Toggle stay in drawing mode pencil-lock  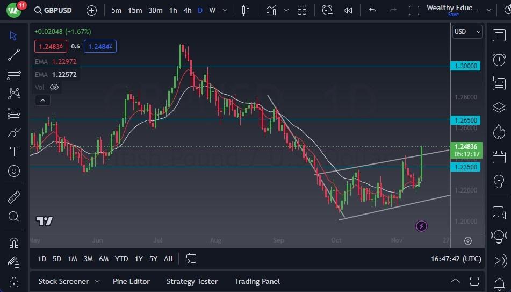[13, 262]
